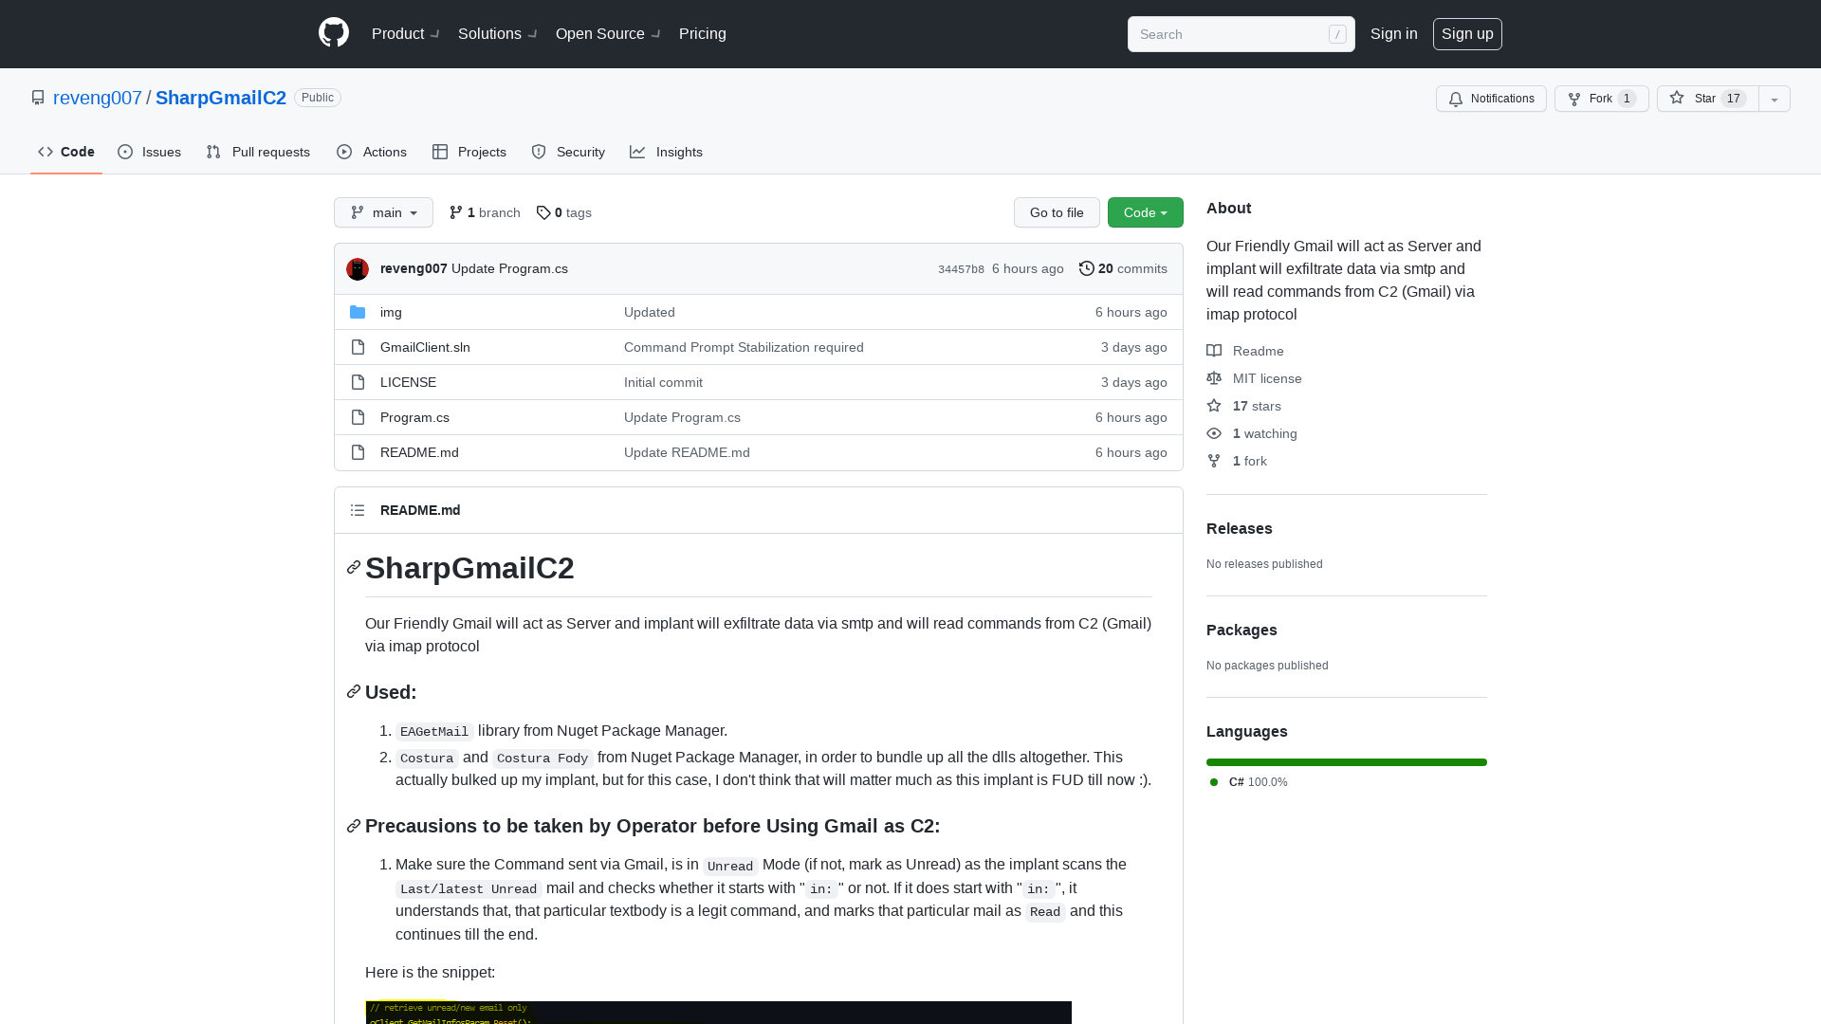Click the Go to file button

[1057, 212]
